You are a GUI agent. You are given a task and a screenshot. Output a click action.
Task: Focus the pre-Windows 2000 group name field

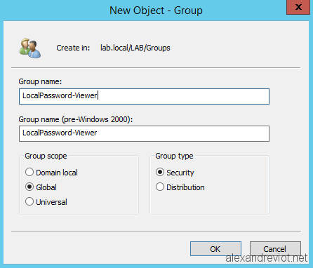point(144,133)
